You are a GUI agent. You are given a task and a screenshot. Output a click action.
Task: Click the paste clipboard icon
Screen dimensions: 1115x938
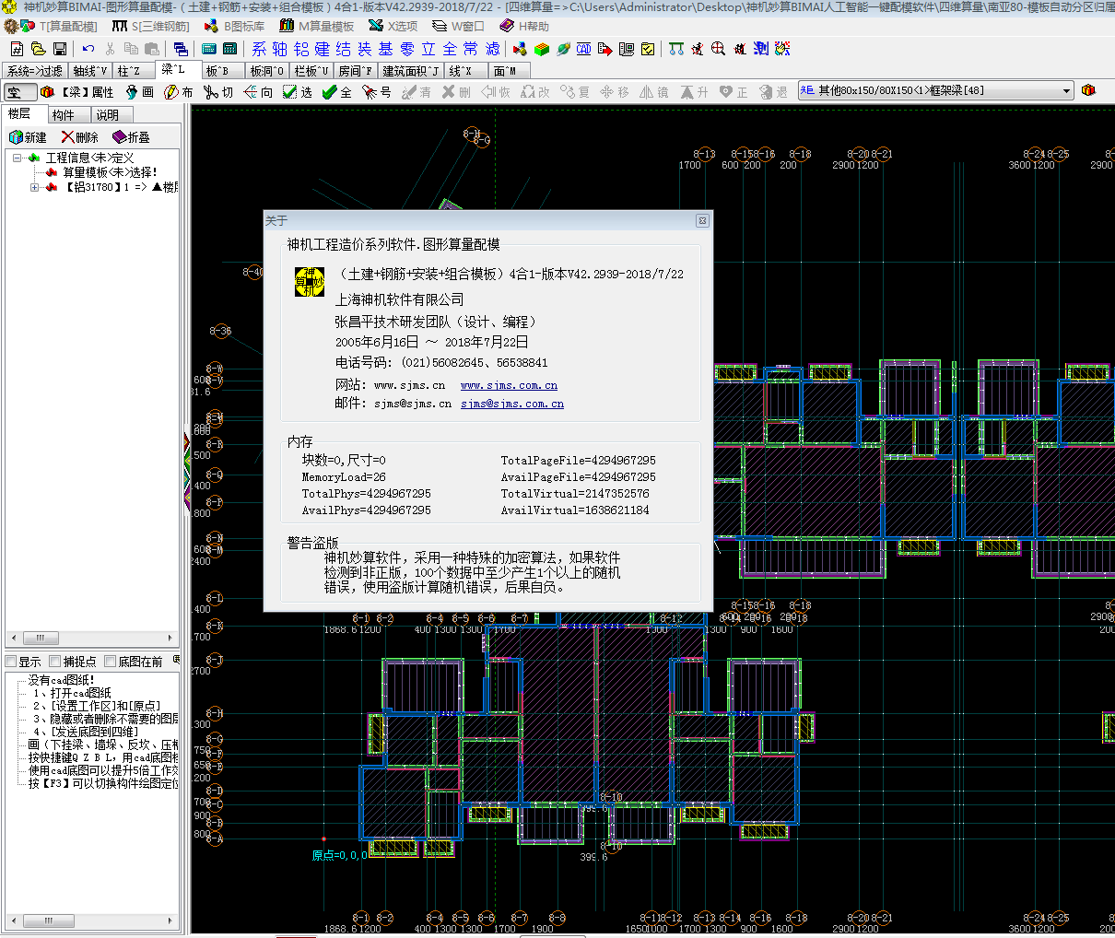(152, 49)
